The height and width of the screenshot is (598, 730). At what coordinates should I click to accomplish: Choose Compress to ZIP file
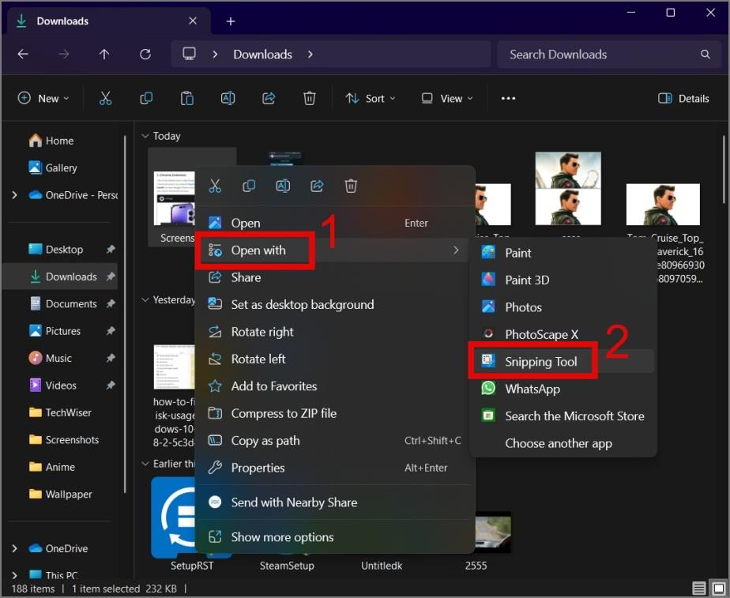click(x=331, y=413)
